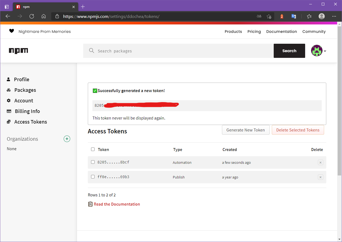Screen dimensions: 342x242
Task: Open the Read the Documentation link
Action: tap(117, 204)
